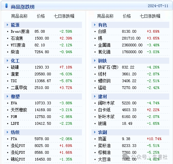
Task: Click the 阔叶木浆 change value -4.74%
Action: pos(153,103)
